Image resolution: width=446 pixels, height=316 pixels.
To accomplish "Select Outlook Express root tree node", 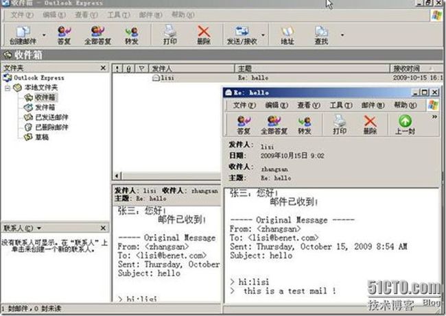I will (x=34, y=77).
